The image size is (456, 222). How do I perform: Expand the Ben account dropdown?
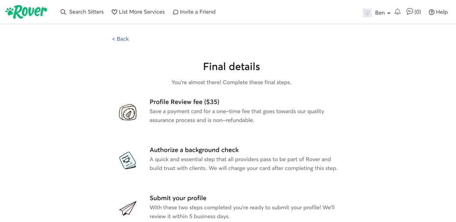[x=380, y=13]
